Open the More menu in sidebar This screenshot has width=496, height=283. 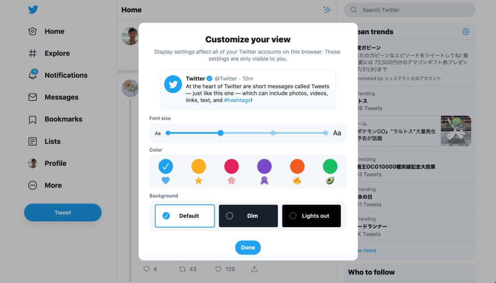(45, 185)
